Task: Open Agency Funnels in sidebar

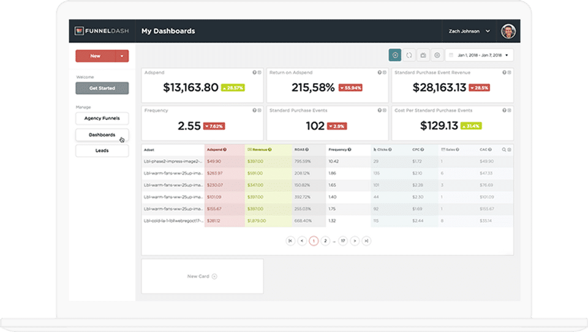Action: (102, 118)
